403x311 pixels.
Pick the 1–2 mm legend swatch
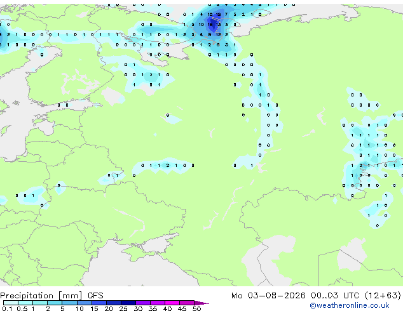pos(40,303)
